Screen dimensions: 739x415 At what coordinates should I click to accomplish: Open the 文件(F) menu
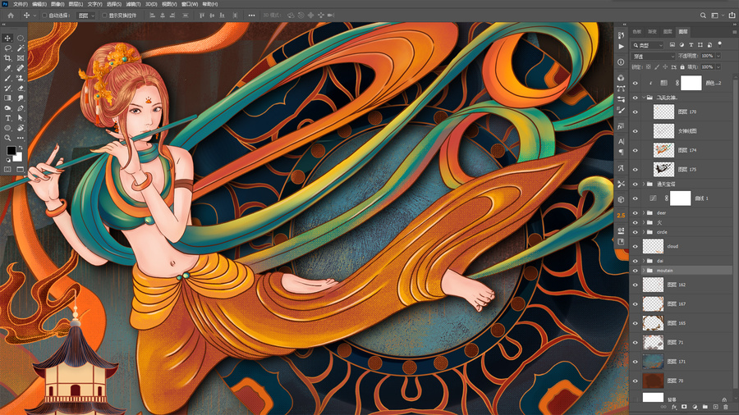21,4
